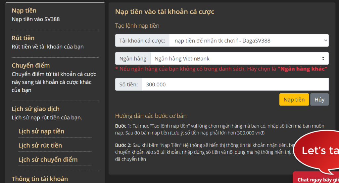The image size is (339, 183).
Task: Select Lịch sử giao dịch in sidebar
Action: pos(36,109)
